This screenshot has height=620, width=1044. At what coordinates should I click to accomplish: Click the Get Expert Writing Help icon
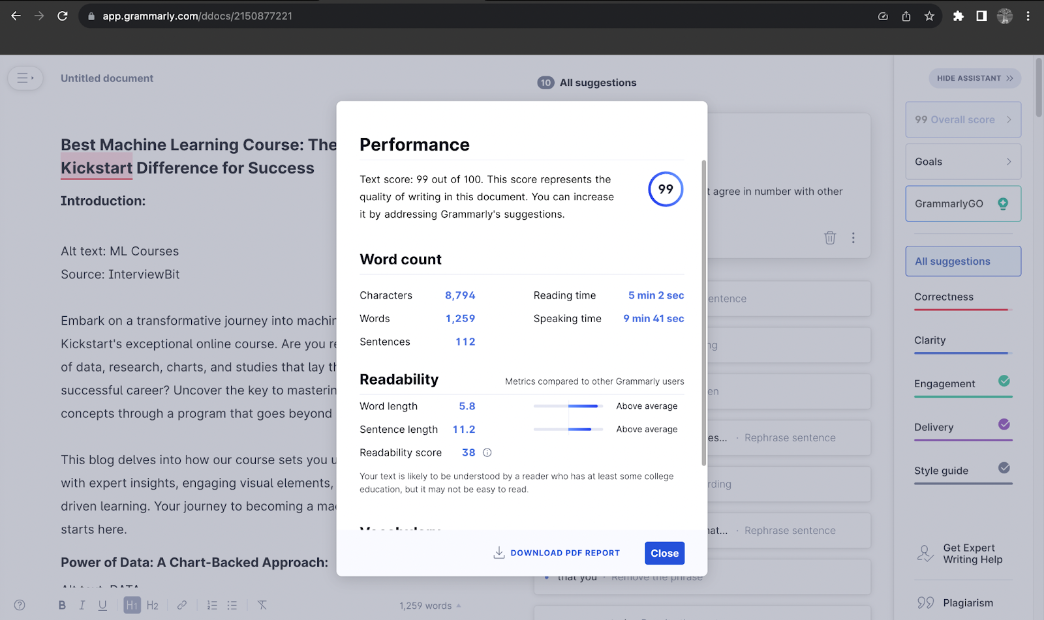925,554
